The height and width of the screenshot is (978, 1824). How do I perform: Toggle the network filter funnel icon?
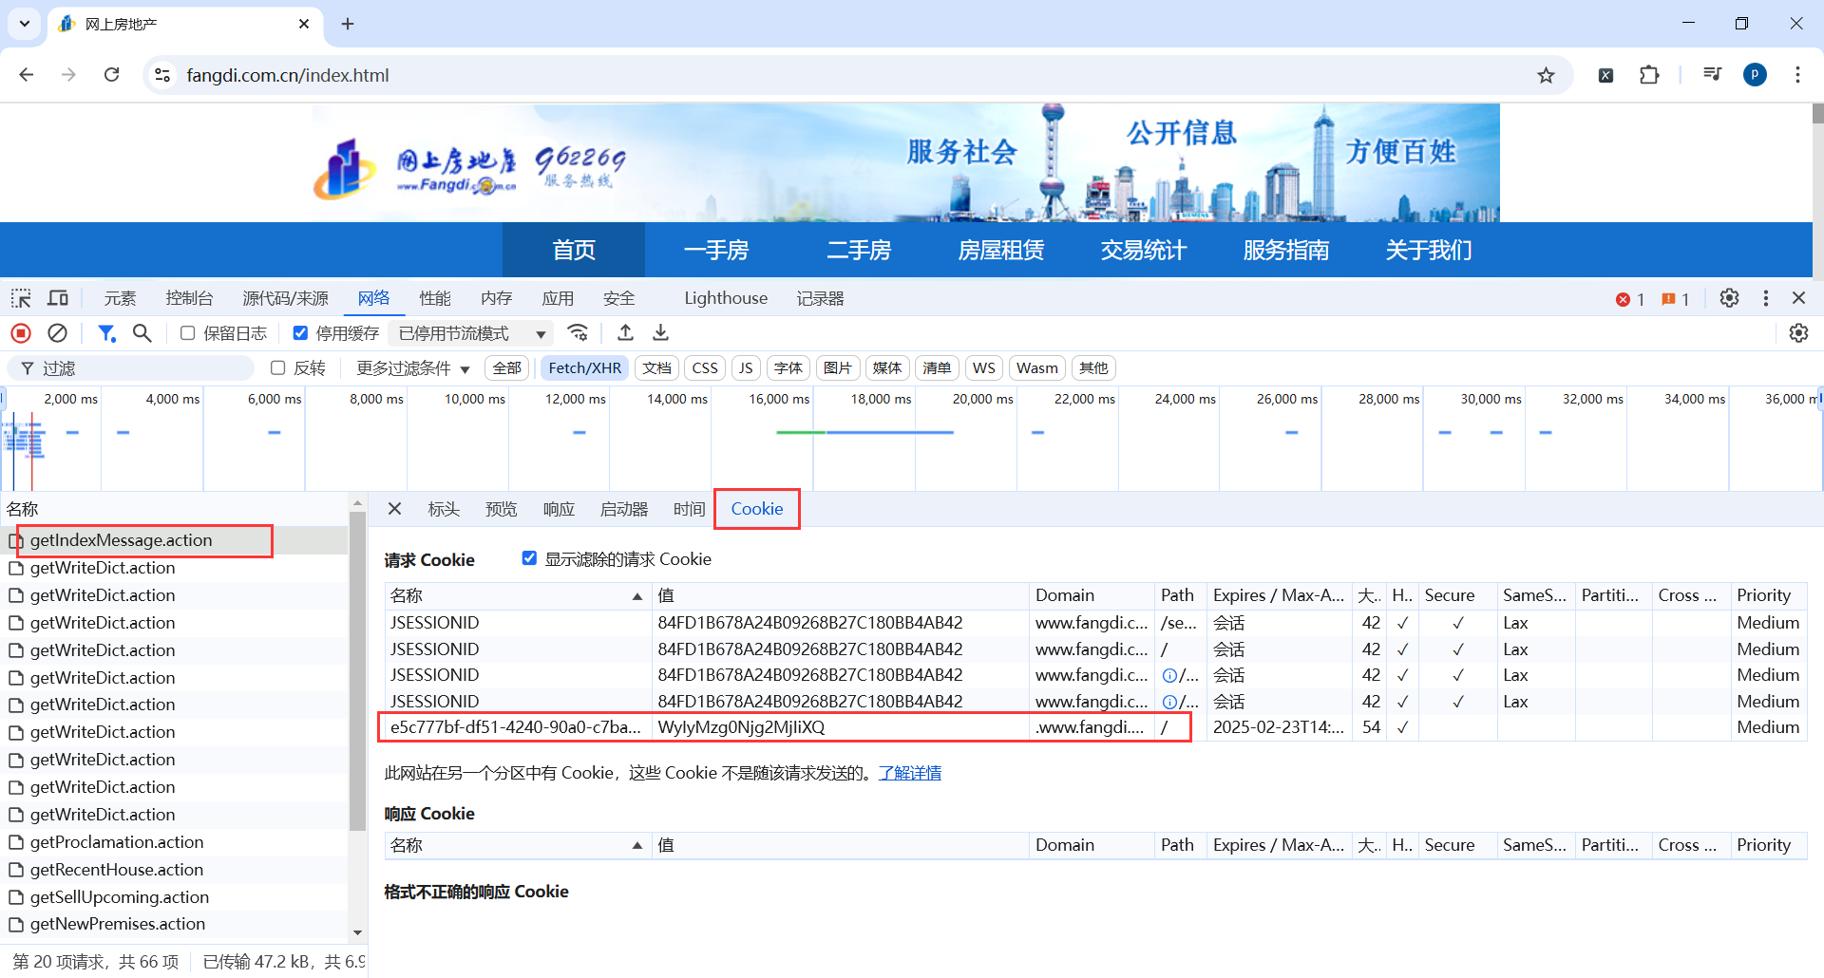pos(106,333)
